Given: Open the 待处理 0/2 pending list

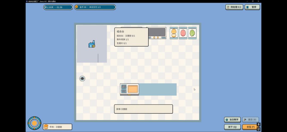Looking at the screenshot, I should pyautogui.click(x=234, y=7).
